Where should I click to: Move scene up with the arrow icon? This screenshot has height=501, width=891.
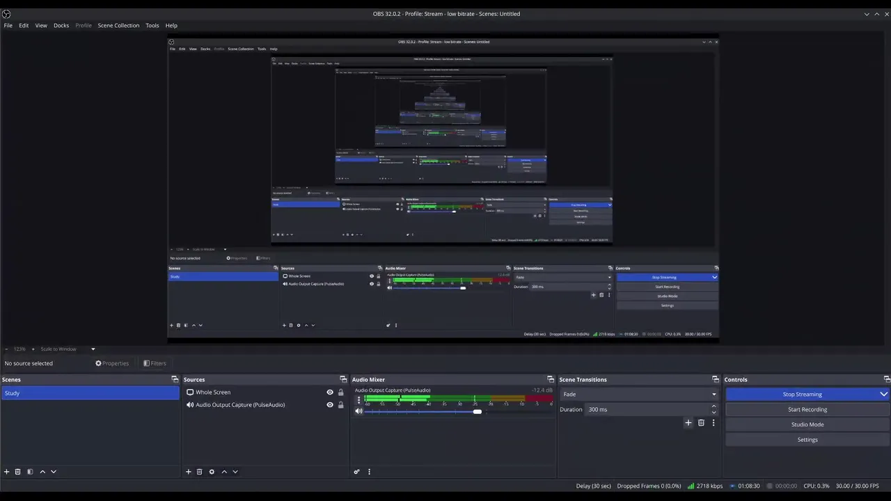tap(42, 472)
